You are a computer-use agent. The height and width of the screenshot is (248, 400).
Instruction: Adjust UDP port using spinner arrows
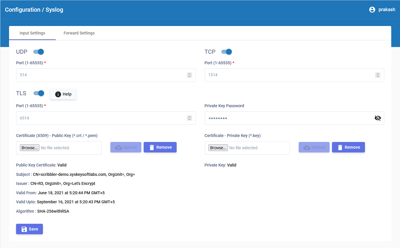(x=189, y=75)
